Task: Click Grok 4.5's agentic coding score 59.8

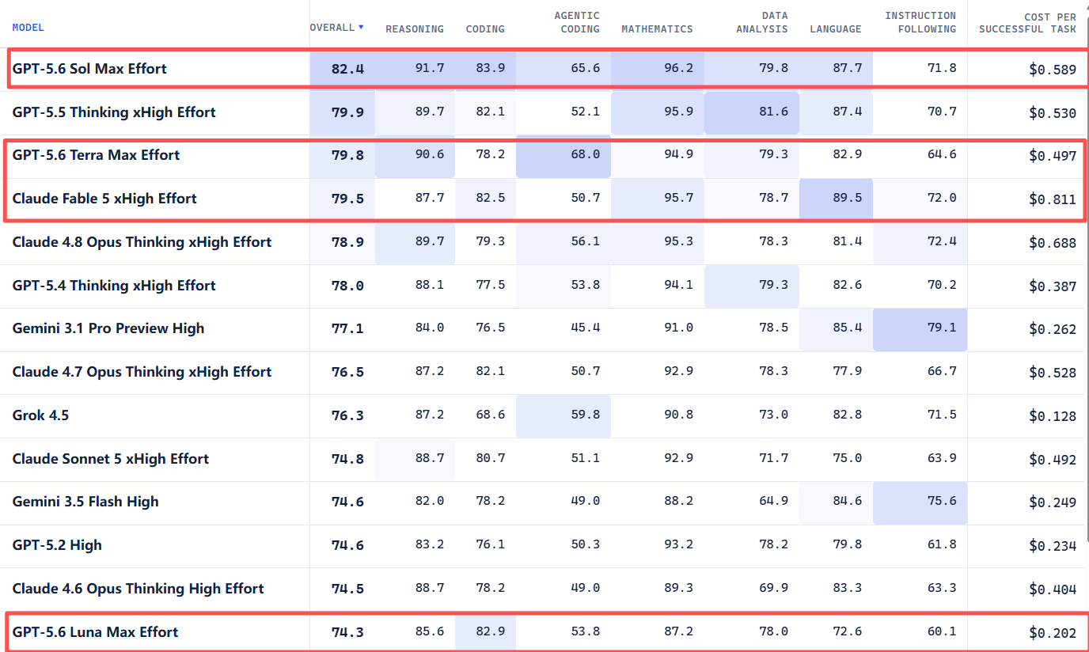Action: pos(585,415)
